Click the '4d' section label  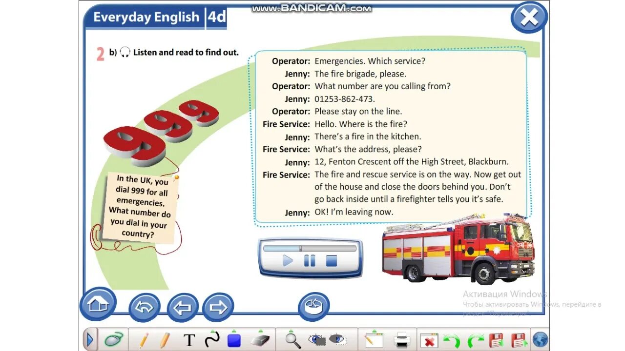coord(217,17)
